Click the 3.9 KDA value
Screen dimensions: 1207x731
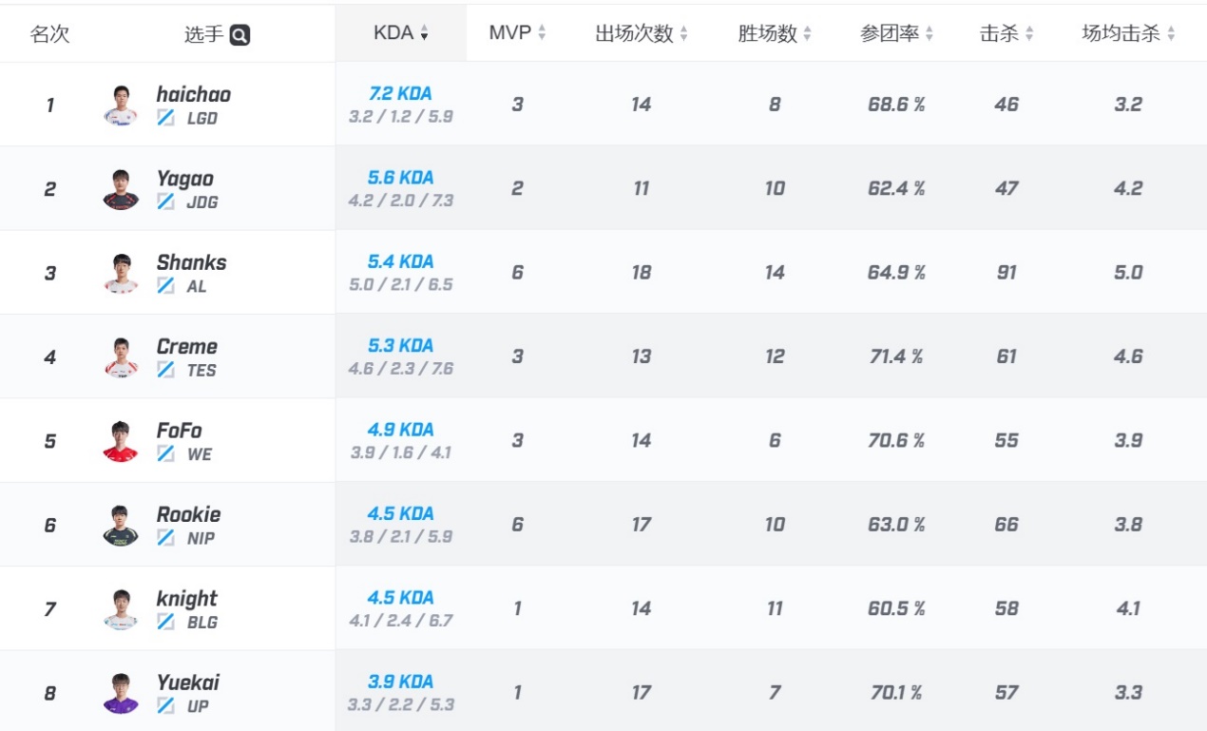[400, 682]
